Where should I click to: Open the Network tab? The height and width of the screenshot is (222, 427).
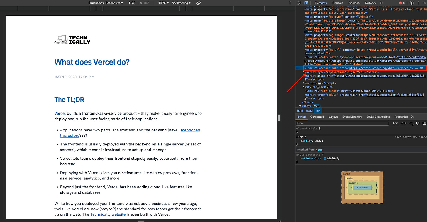pos(370,3)
